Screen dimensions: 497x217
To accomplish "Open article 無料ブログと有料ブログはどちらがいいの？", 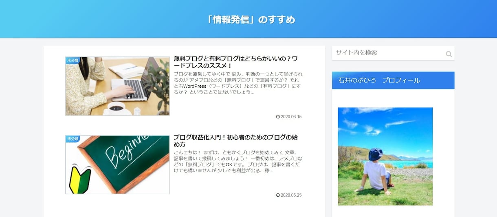I will [235, 62].
